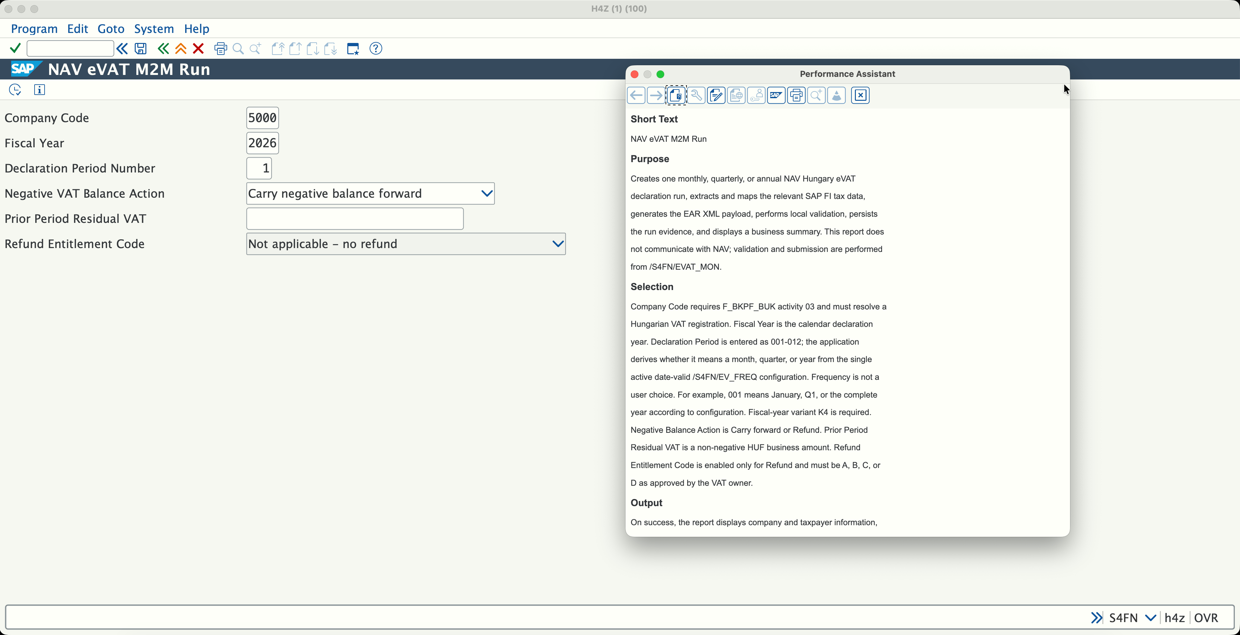The width and height of the screenshot is (1240, 635).
Task: Click the transaction command input field
Action: [70, 48]
